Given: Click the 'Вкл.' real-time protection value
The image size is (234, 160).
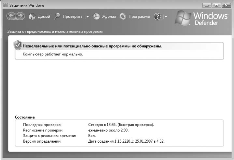Looking at the screenshot, I should pos(92,136).
